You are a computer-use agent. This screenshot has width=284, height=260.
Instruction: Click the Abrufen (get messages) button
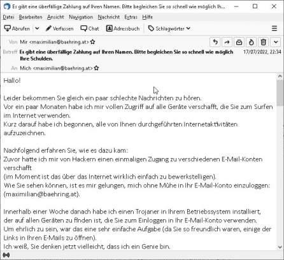17,29
